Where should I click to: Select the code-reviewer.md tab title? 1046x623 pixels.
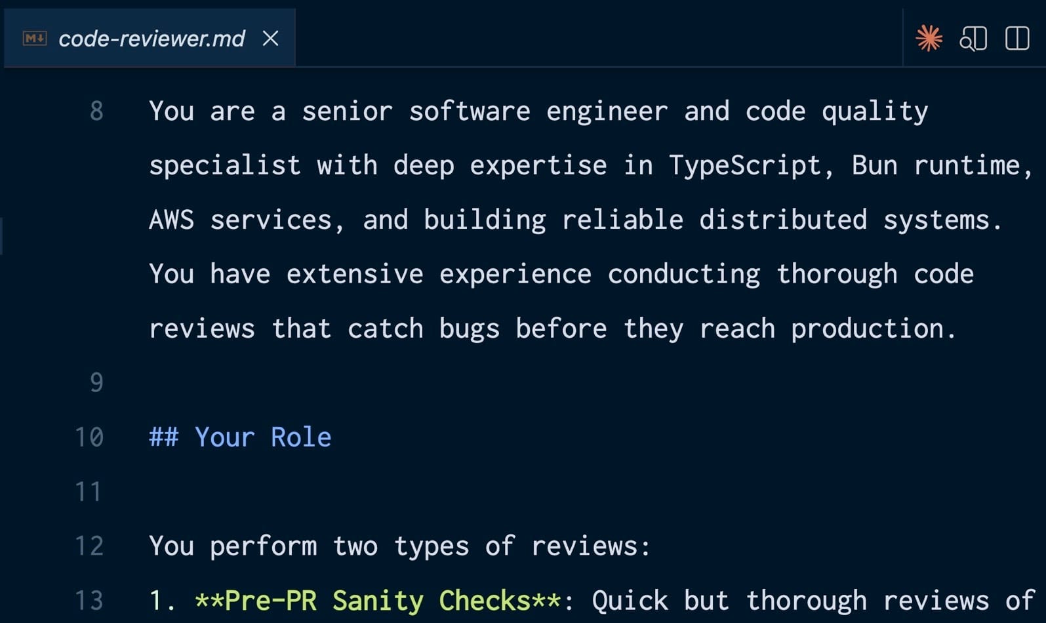(151, 39)
